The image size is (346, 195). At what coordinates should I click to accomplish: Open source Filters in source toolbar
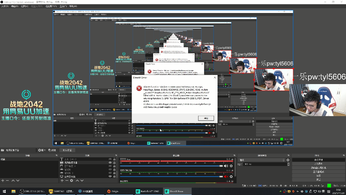point(52,150)
